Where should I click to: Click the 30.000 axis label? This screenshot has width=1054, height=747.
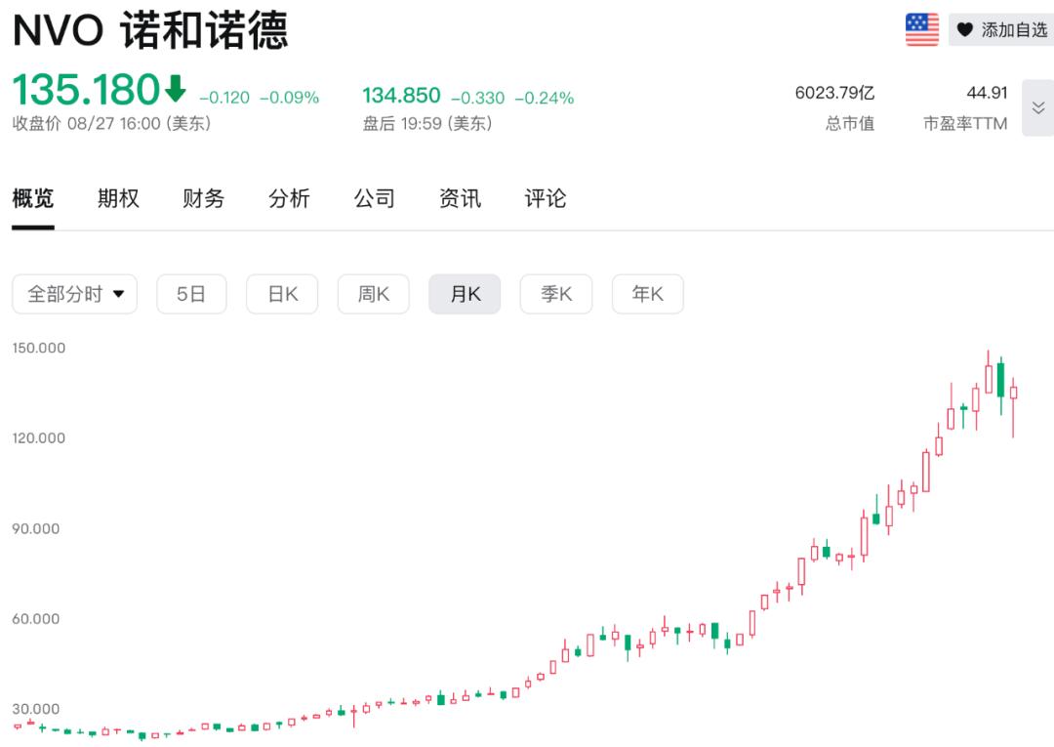36,709
